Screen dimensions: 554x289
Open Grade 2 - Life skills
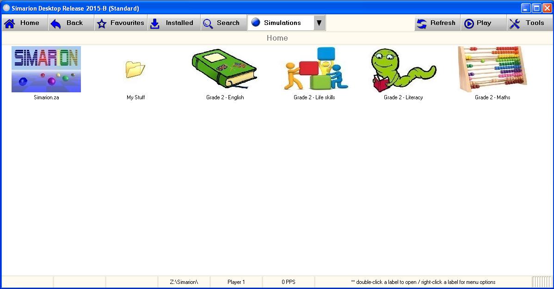pyautogui.click(x=314, y=69)
